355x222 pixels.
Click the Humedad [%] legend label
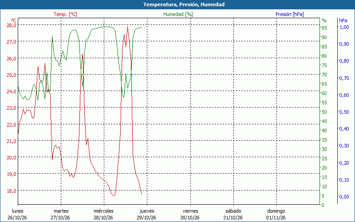tap(178, 14)
